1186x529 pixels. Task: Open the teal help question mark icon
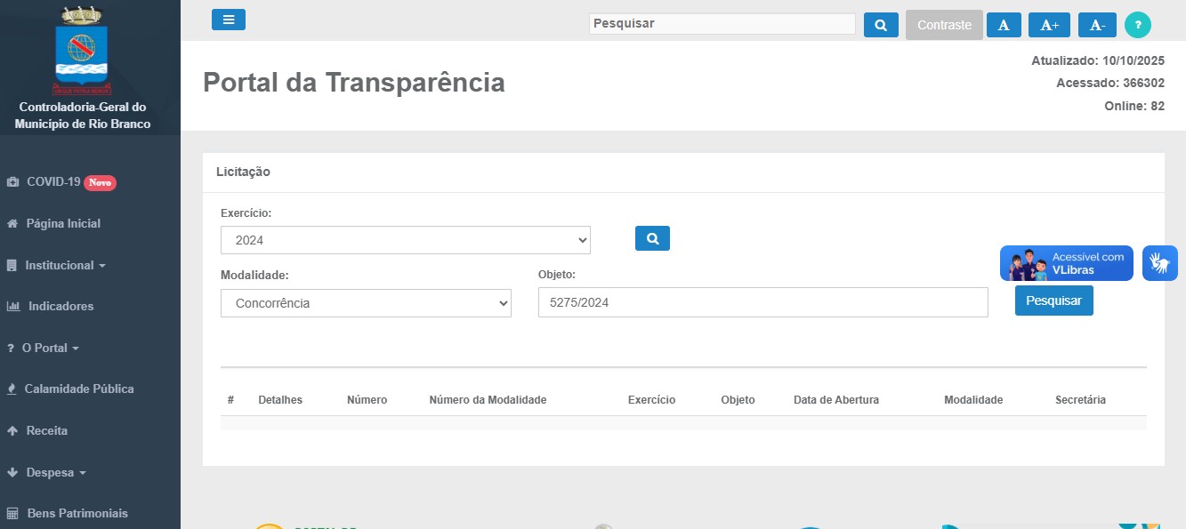tap(1137, 25)
